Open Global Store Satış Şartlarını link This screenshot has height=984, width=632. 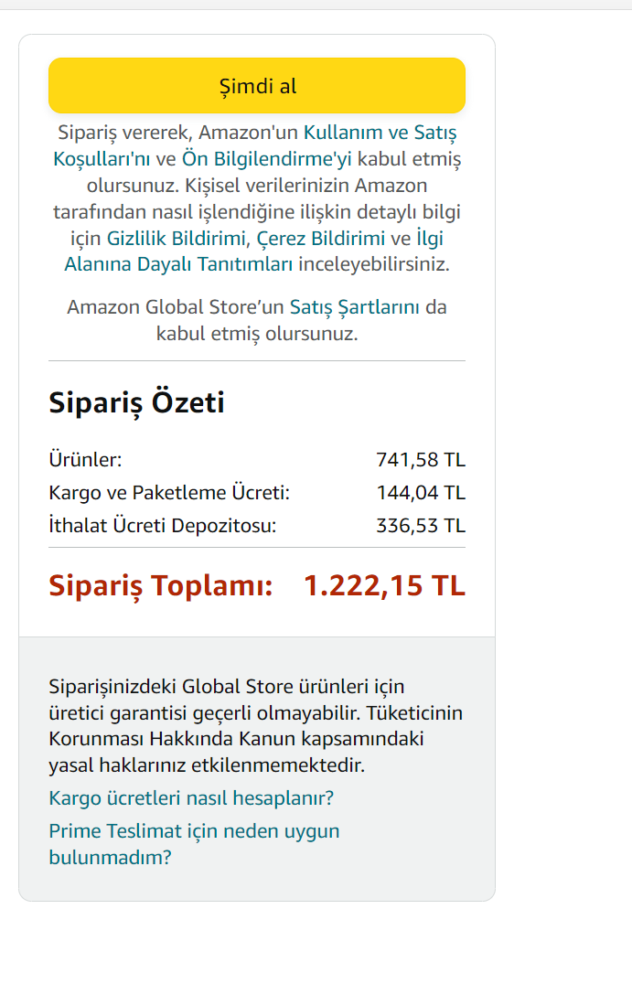click(354, 307)
